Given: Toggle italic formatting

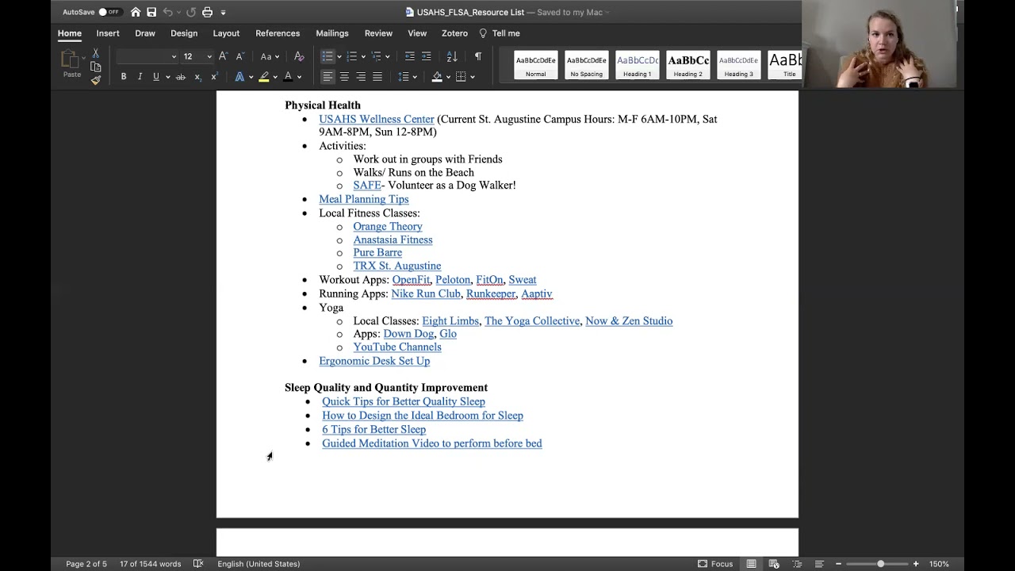Looking at the screenshot, I should 140,77.
